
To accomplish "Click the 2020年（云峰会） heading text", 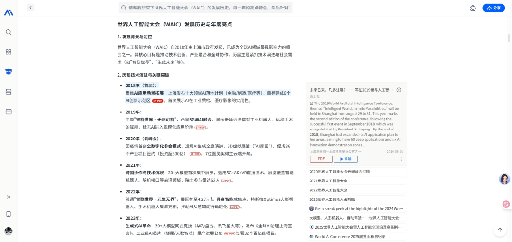I will (143, 138).
